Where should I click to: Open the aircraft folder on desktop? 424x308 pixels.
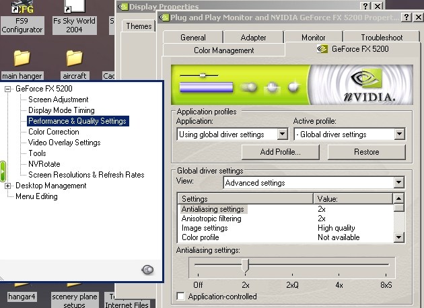[x=74, y=59]
